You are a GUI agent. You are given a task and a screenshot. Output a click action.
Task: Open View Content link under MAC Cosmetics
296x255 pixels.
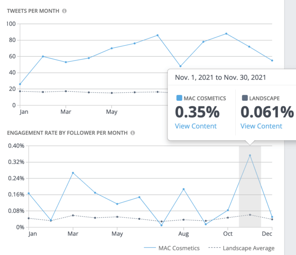pos(195,126)
